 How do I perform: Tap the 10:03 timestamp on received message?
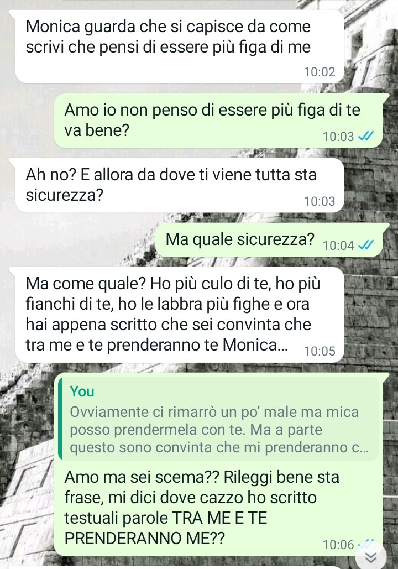[320, 201]
